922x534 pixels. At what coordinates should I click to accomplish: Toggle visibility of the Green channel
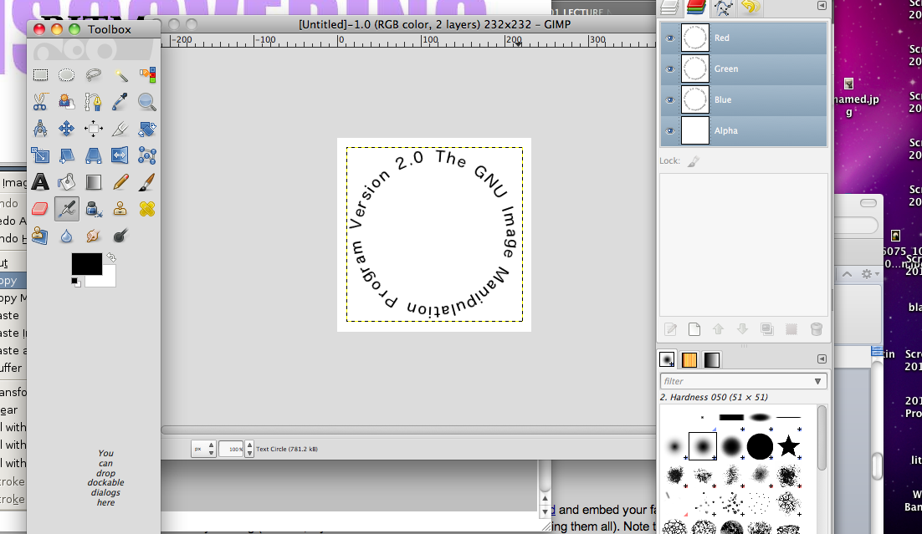669,69
